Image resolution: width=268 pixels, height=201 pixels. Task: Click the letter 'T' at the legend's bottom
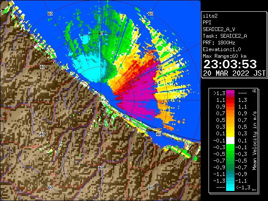(255, 190)
